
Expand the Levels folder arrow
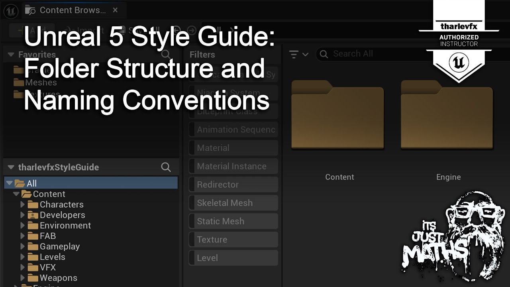pos(23,257)
